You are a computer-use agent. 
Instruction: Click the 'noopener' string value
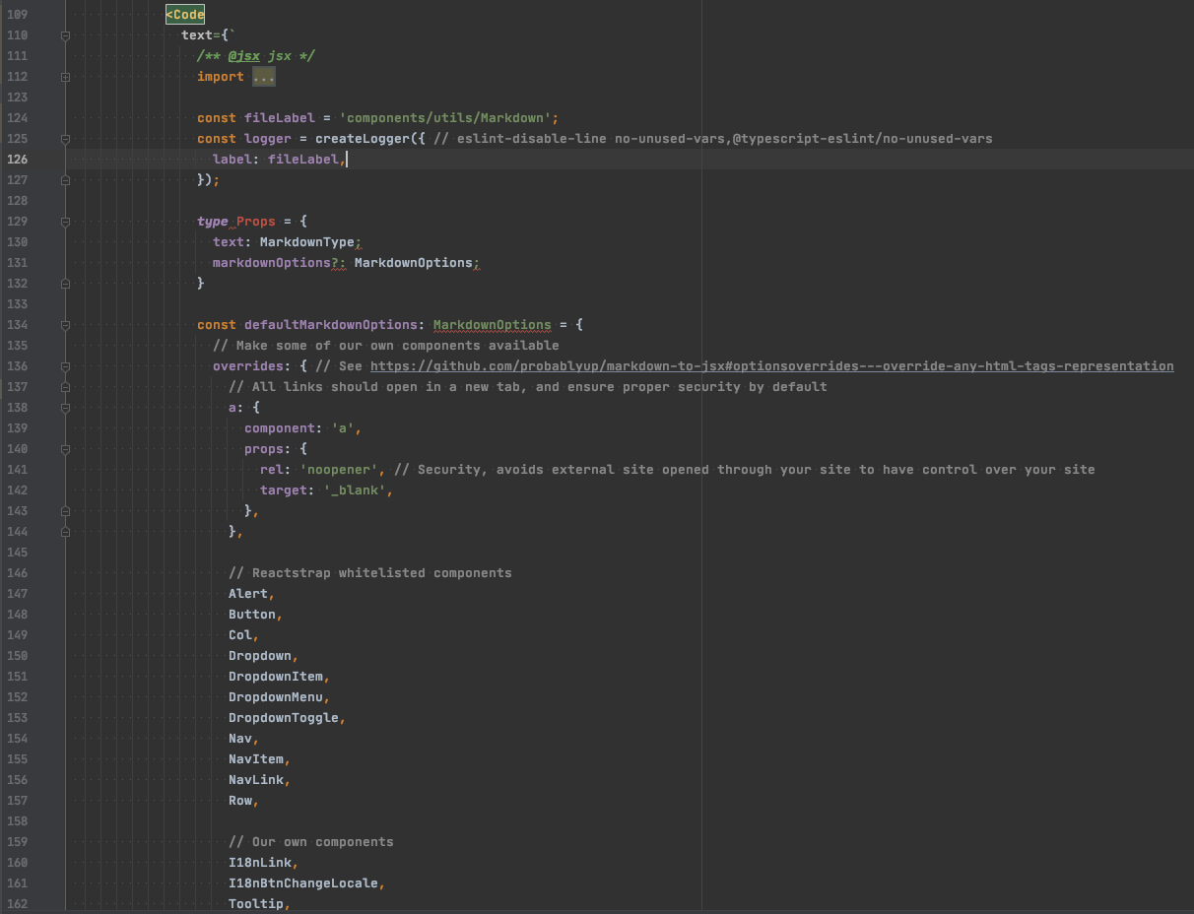tap(337, 469)
